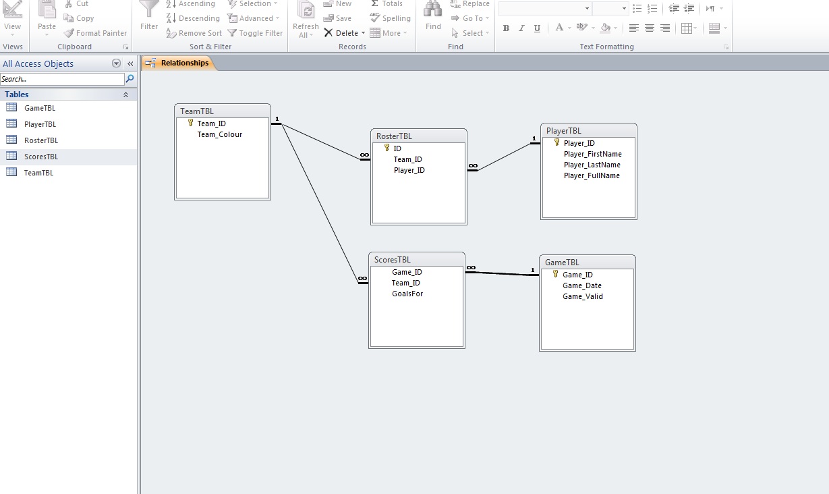This screenshot has height=494, width=829.
Task: Select GoalsFor field in ScoresTBL
Action: coord(407,294)
